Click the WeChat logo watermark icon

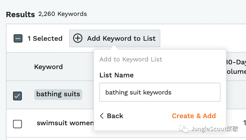coord(183,129)
